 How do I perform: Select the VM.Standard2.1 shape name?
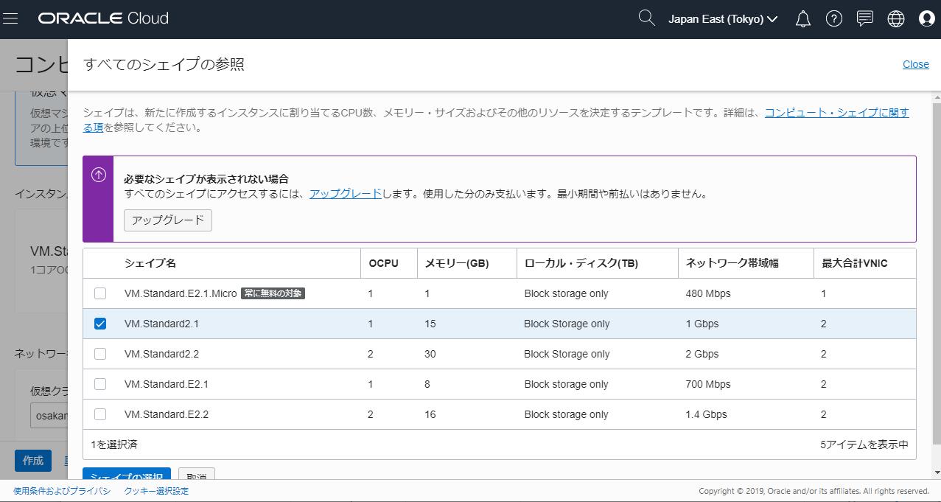pyautogui.click(x=161, y=324)
